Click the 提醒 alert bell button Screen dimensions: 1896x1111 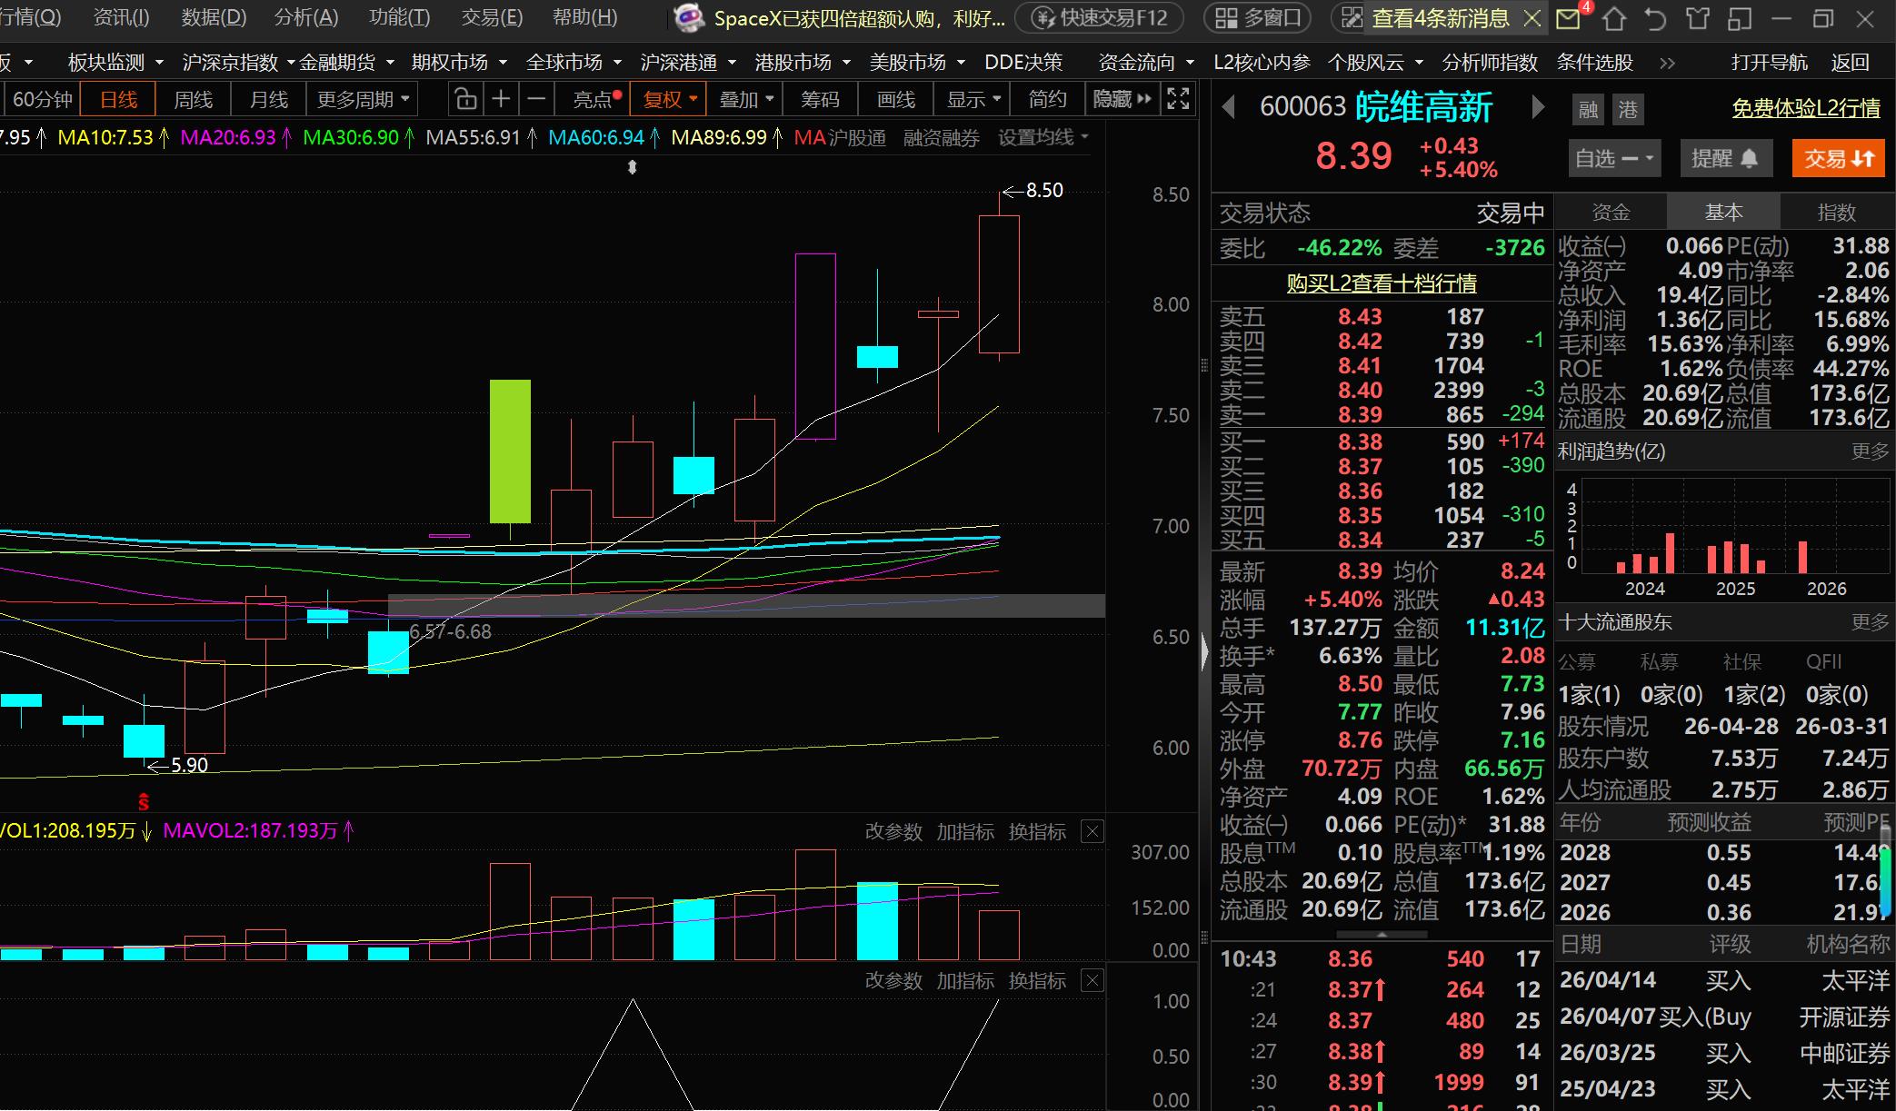pos(1725,158)
